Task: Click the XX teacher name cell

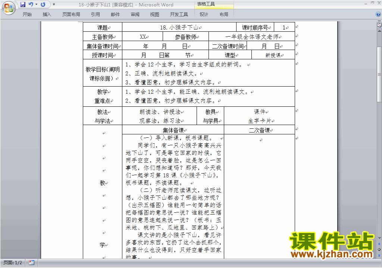Action: [x=143, y=37]
